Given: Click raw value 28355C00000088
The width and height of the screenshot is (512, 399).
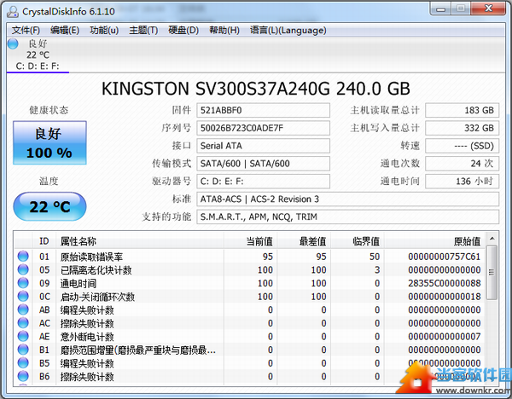Looking at the screenshot, I should tap(444, 283).
